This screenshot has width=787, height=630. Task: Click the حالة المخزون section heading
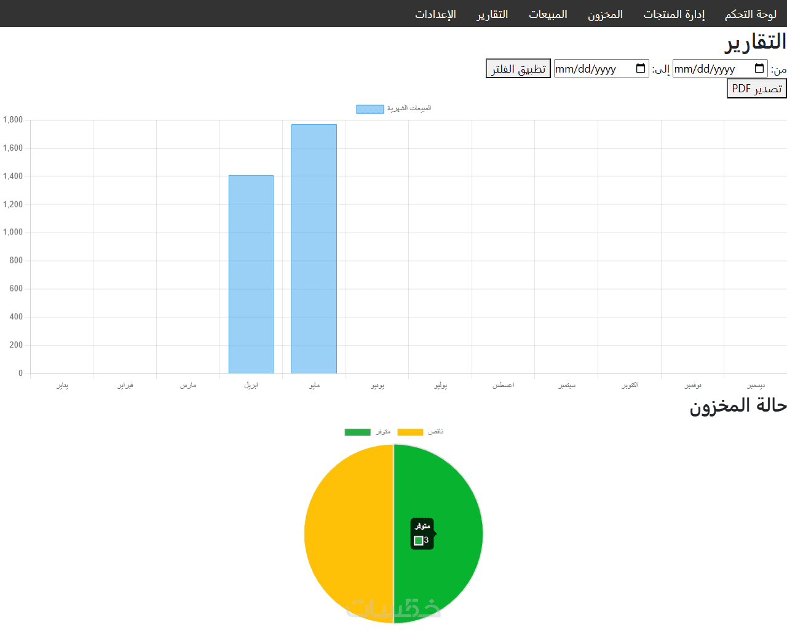click(x=738, y=405)
